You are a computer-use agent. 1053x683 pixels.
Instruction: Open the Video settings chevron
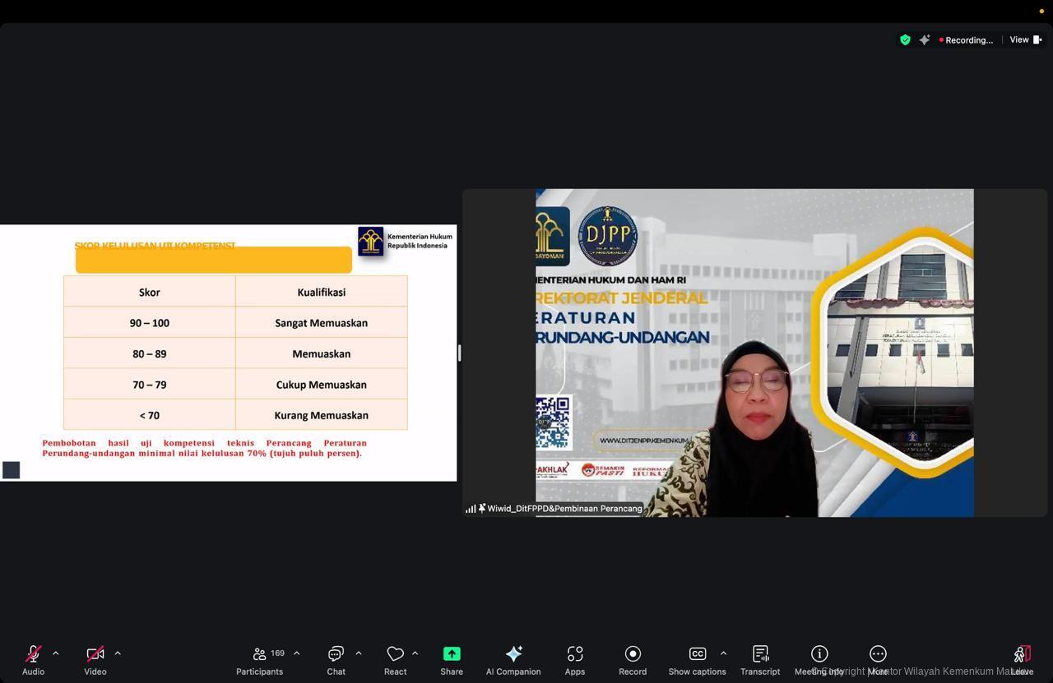pyautogui.click(x=118, y=653)
